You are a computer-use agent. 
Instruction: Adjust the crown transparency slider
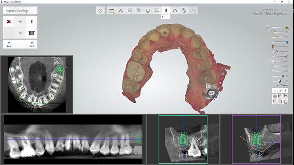(280, 37)
